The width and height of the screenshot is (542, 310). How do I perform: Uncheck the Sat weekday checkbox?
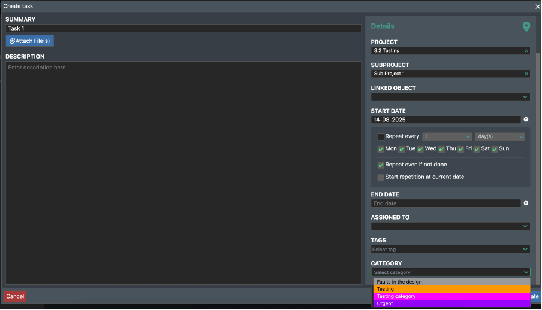(477, 149)
